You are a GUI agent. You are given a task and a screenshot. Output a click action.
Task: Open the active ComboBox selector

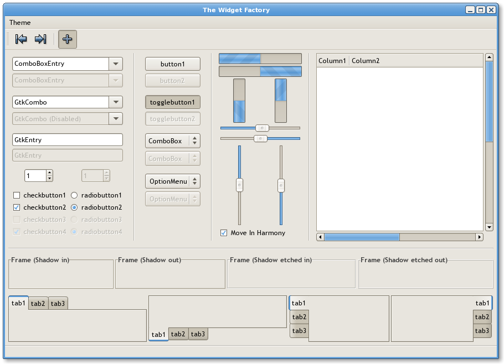(173, 141)
